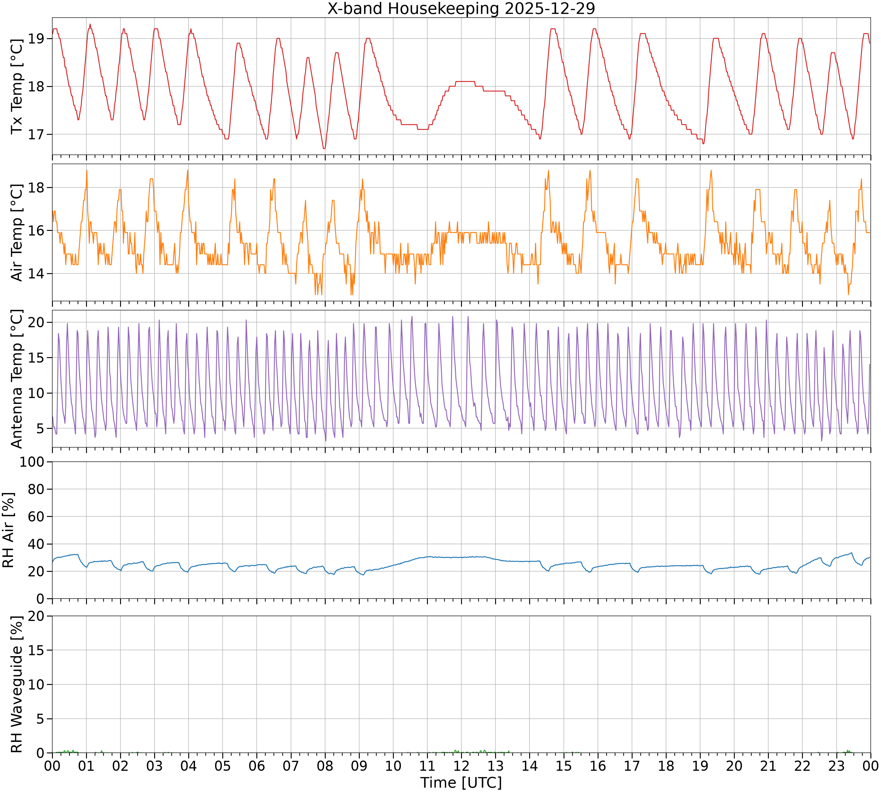Click the plot title X-band Housekeeping 2025-12-29
Image resolution: width=881 pixels, height=793 pixels.
click(461, 8)
